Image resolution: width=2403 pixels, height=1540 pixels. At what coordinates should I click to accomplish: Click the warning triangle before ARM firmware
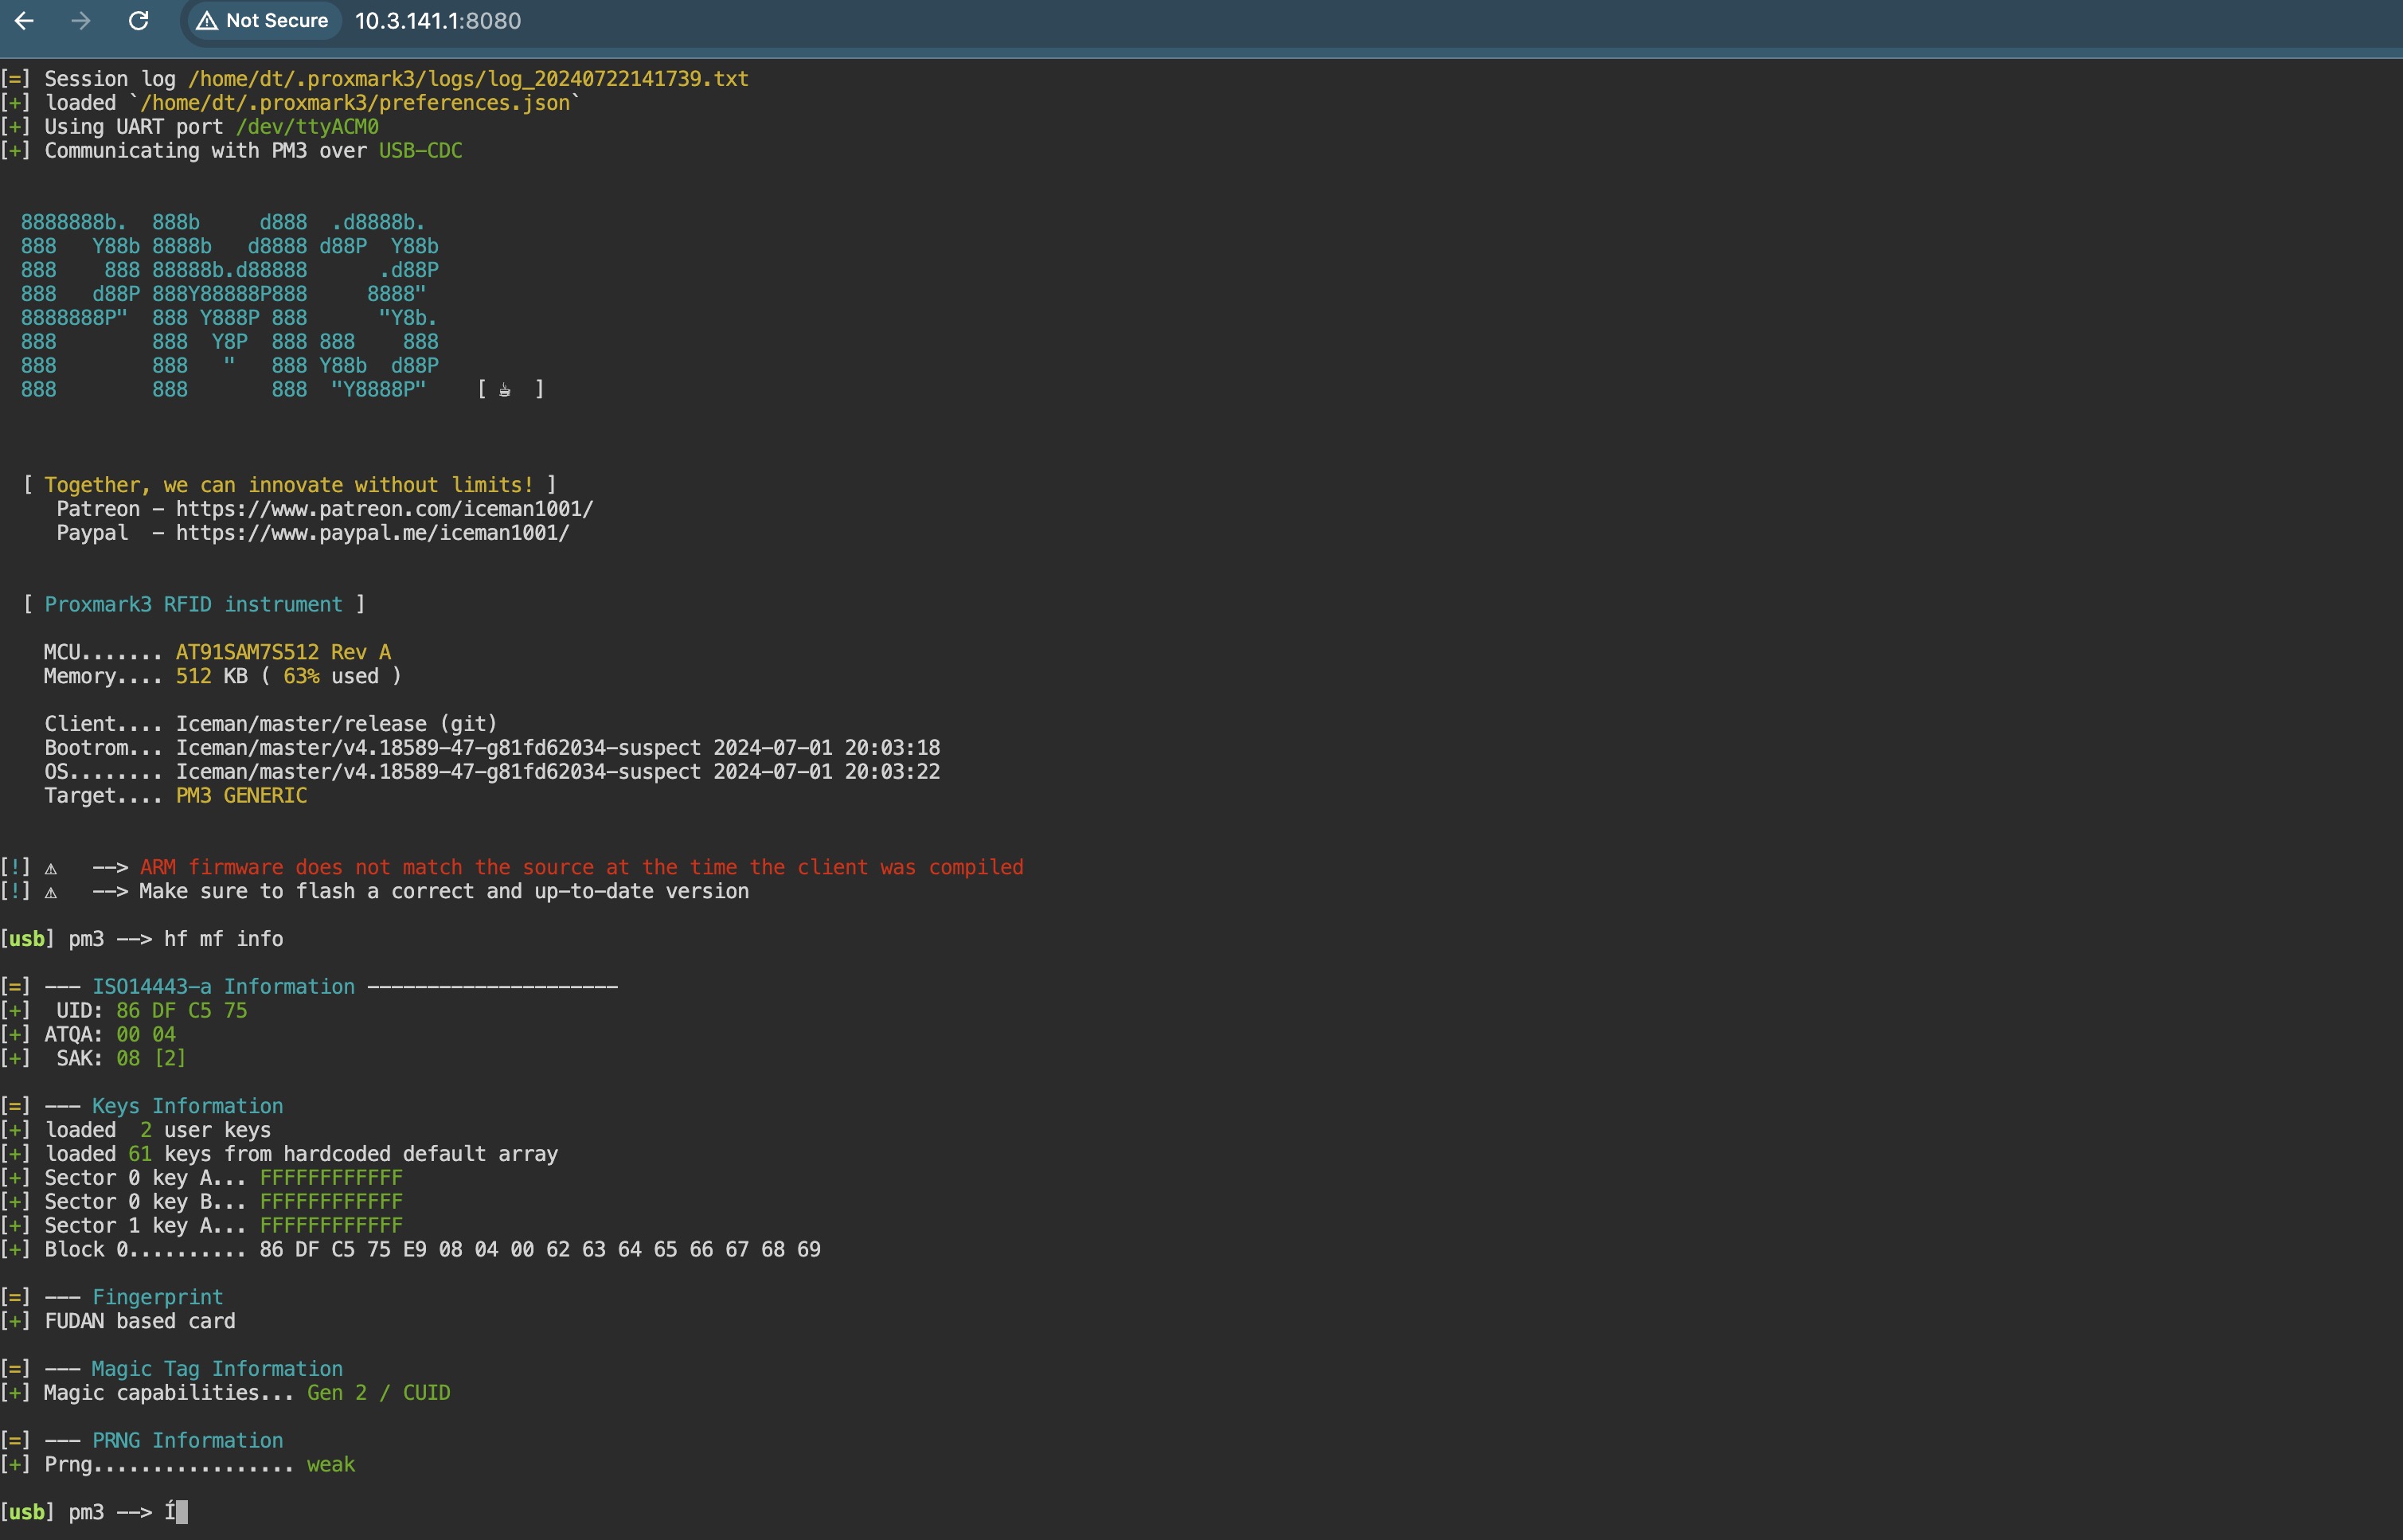coord(51,868)
